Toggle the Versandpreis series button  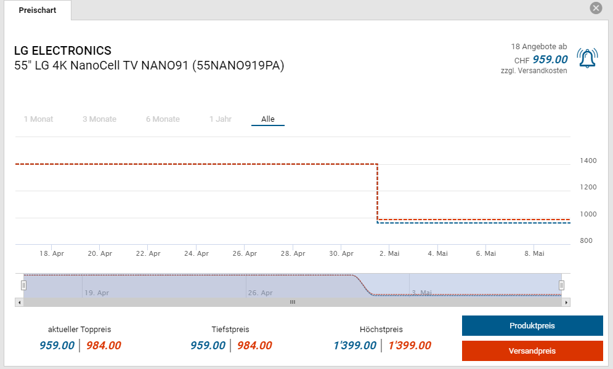(532, 351)
